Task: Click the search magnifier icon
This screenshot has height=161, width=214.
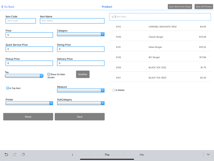Action: [113, 17]
